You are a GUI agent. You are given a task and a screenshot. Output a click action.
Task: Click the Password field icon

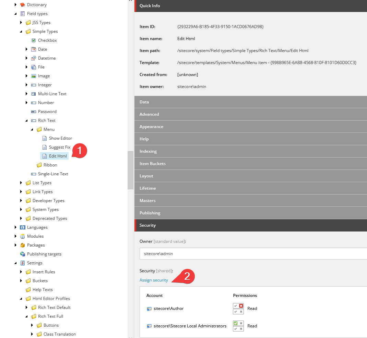34,112
